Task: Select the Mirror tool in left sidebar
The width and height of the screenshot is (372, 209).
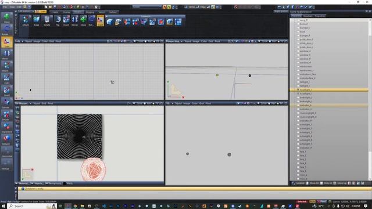Action: click(6, 55)
